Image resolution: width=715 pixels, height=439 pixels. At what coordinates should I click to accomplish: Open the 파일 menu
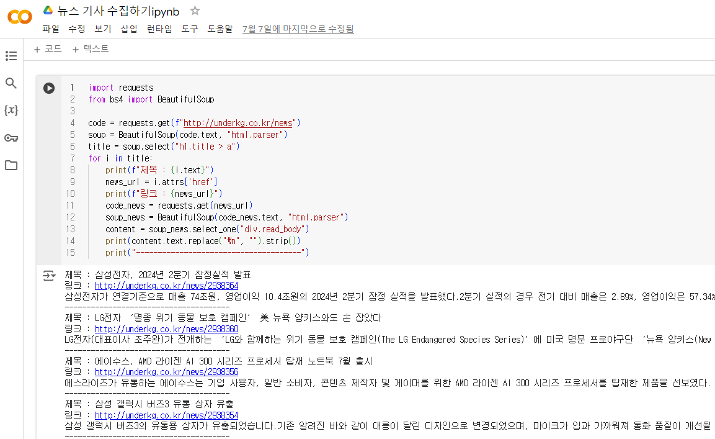coord(51,29)
